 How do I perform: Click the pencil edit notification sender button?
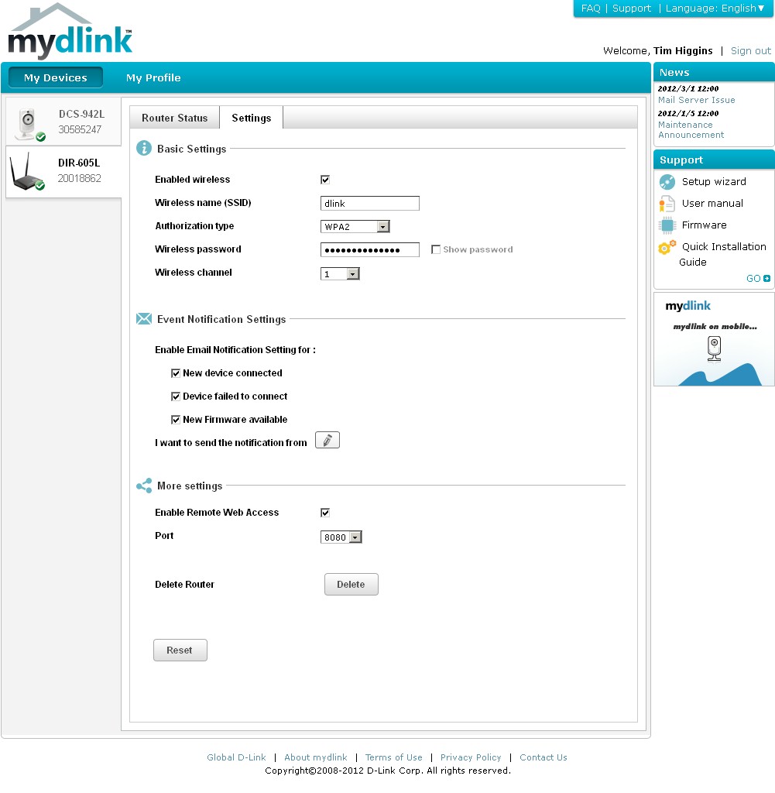327,441
